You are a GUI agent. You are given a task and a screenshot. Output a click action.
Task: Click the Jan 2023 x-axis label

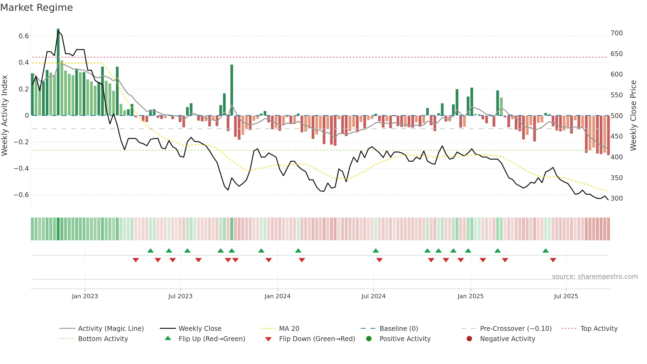pos(85,296)
